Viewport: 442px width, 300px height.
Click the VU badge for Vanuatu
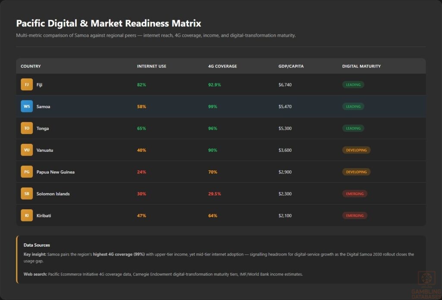point(27,150)
